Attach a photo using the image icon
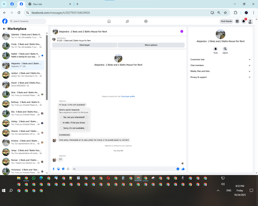 (58, 169)
